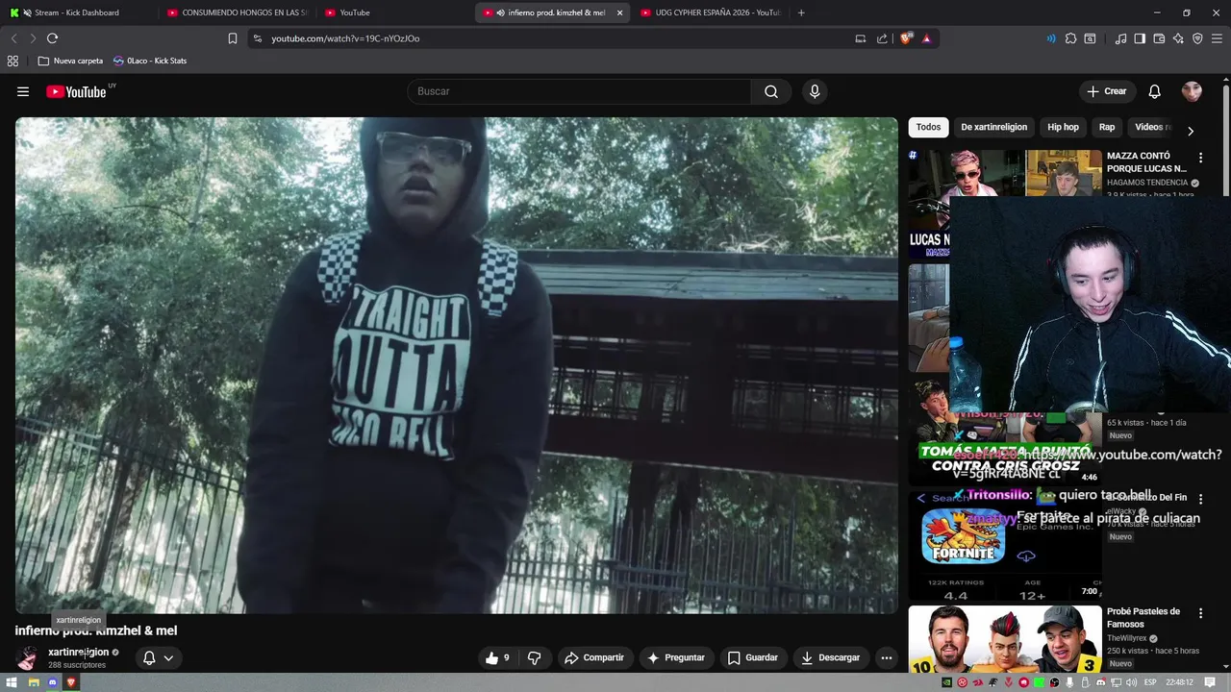
Task: Open browser main menu
Action: point(1217,38)
